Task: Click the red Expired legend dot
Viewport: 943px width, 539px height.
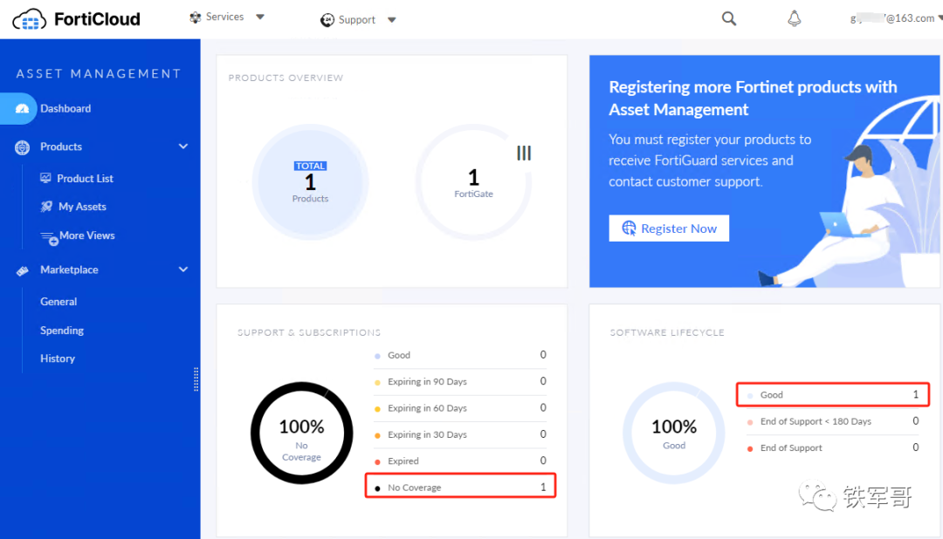Action: (378, 462)
